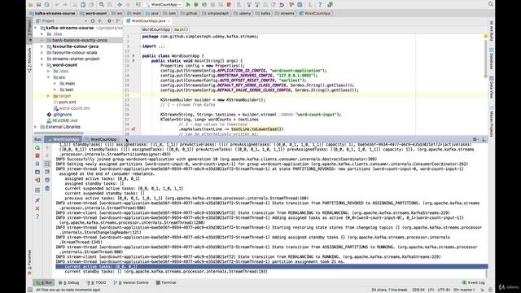Screen dimensions: 521x293
Task: Open the Debug tool window tab
Action: pyautogui.click(x=68, y=282)
